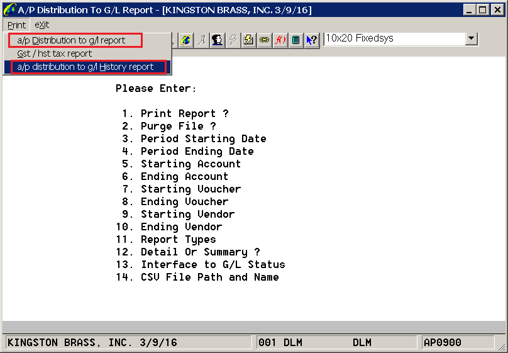Choose a/p distribution to g/l History report
The image size is (508, 353).
pos(88,67)
